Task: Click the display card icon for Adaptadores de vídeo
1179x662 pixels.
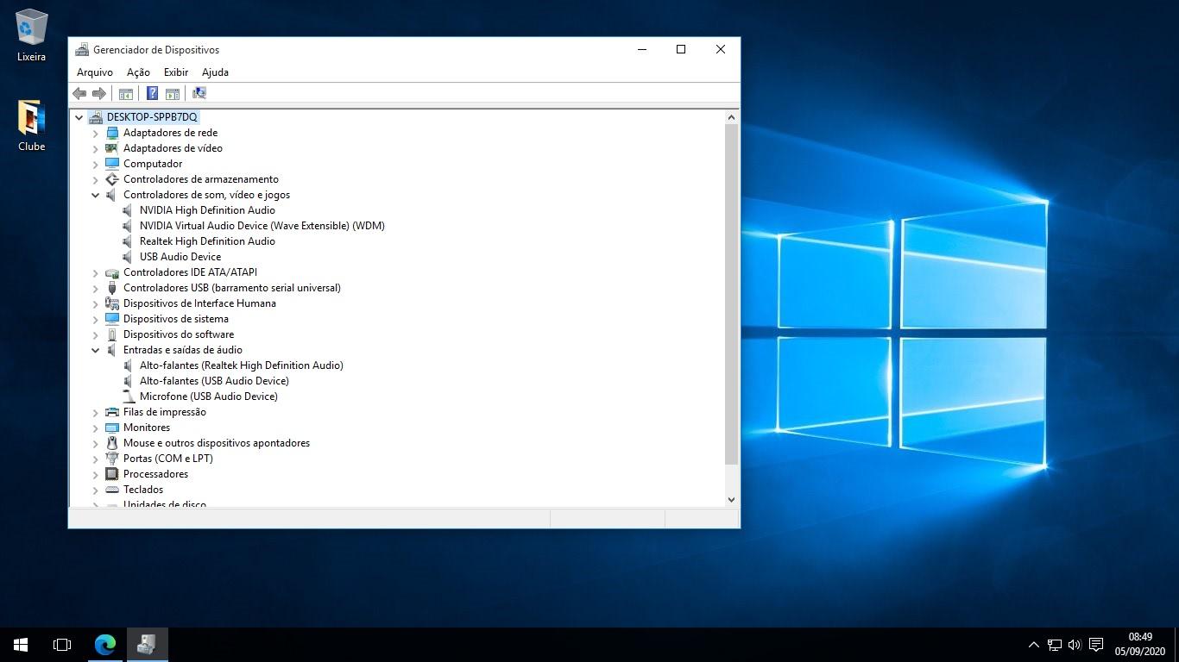Action: point(112,148)
